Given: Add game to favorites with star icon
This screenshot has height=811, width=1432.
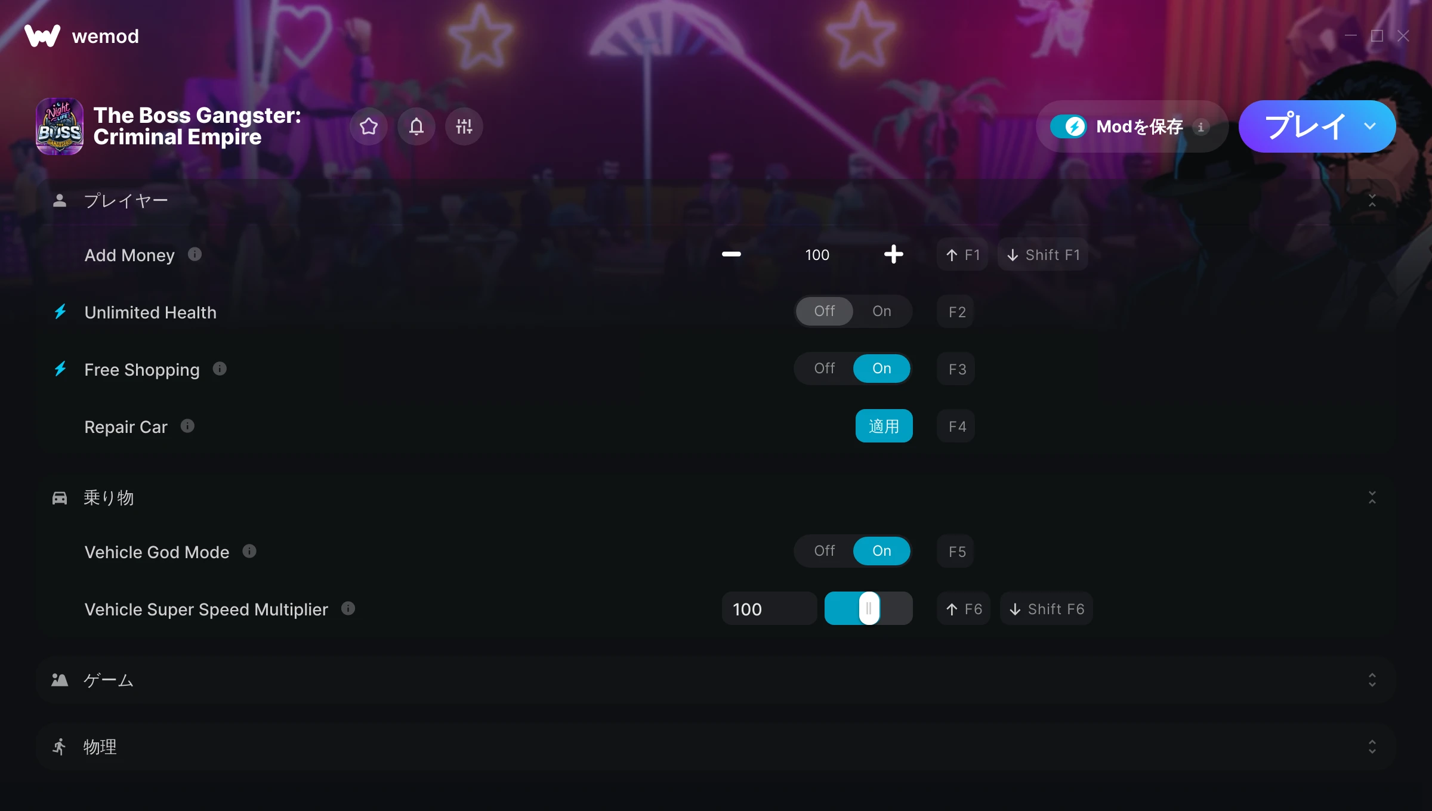Looking at the screenshot, I should coord(369,126).
